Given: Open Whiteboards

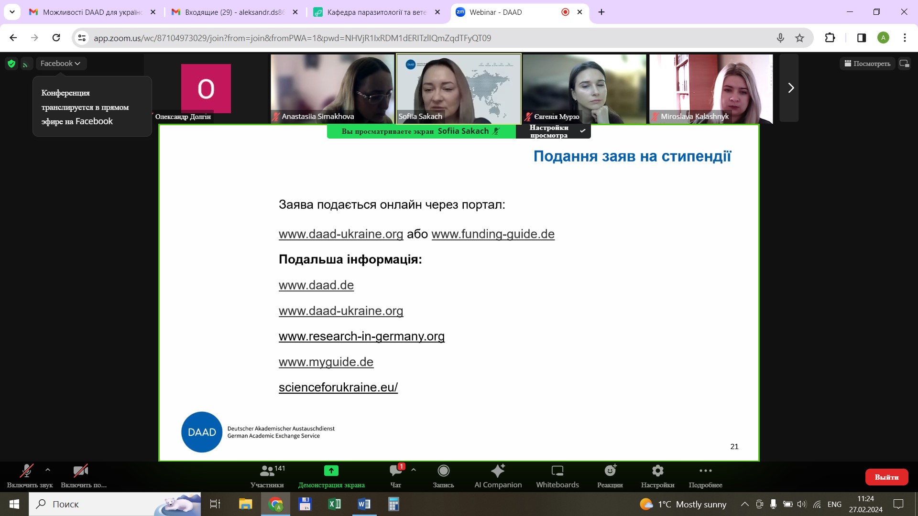Looking at the screenshot, I should tap(557, 476).
